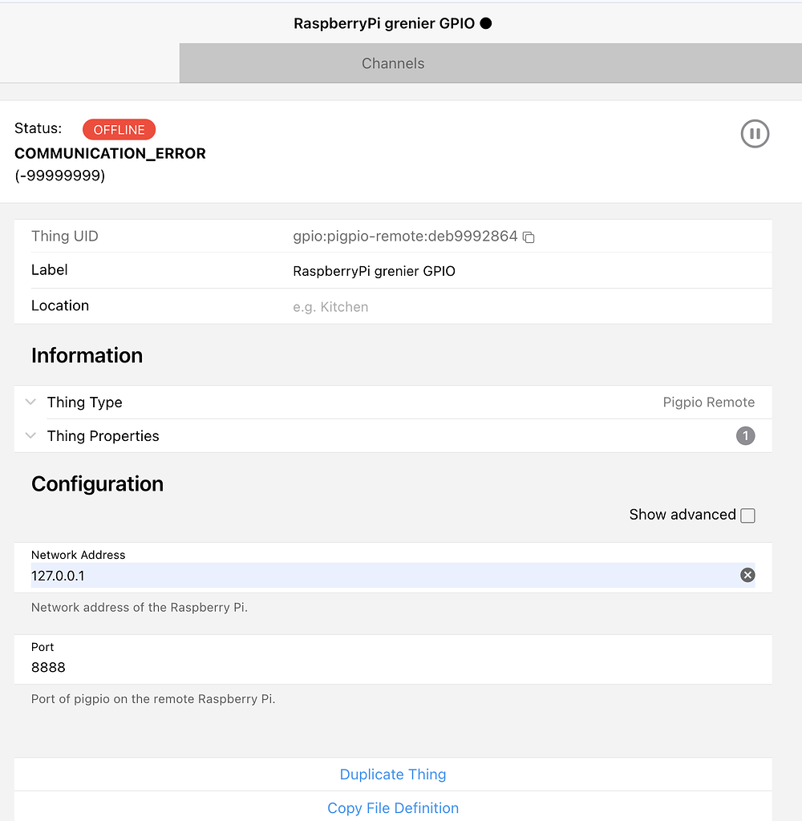The width and height of the screenshot is (802, 821).
Task: Click the black status dot beside the title
Action: (486, 23)
